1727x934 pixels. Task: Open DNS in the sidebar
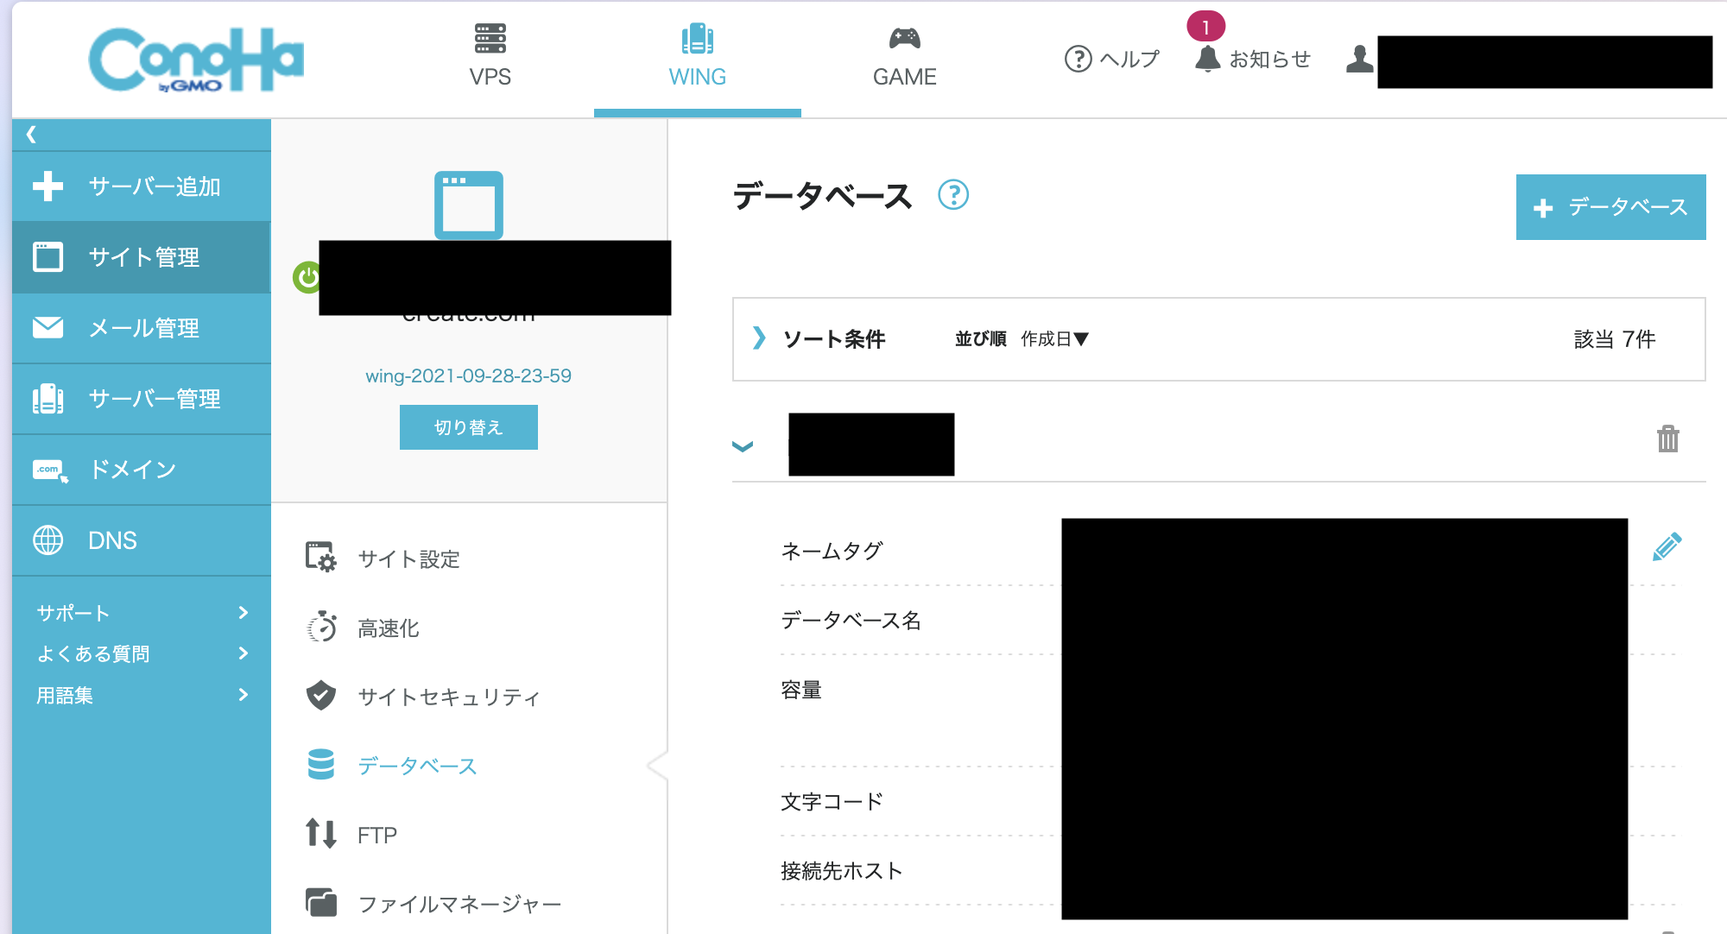pyautogui.click(x=142, y=540)
